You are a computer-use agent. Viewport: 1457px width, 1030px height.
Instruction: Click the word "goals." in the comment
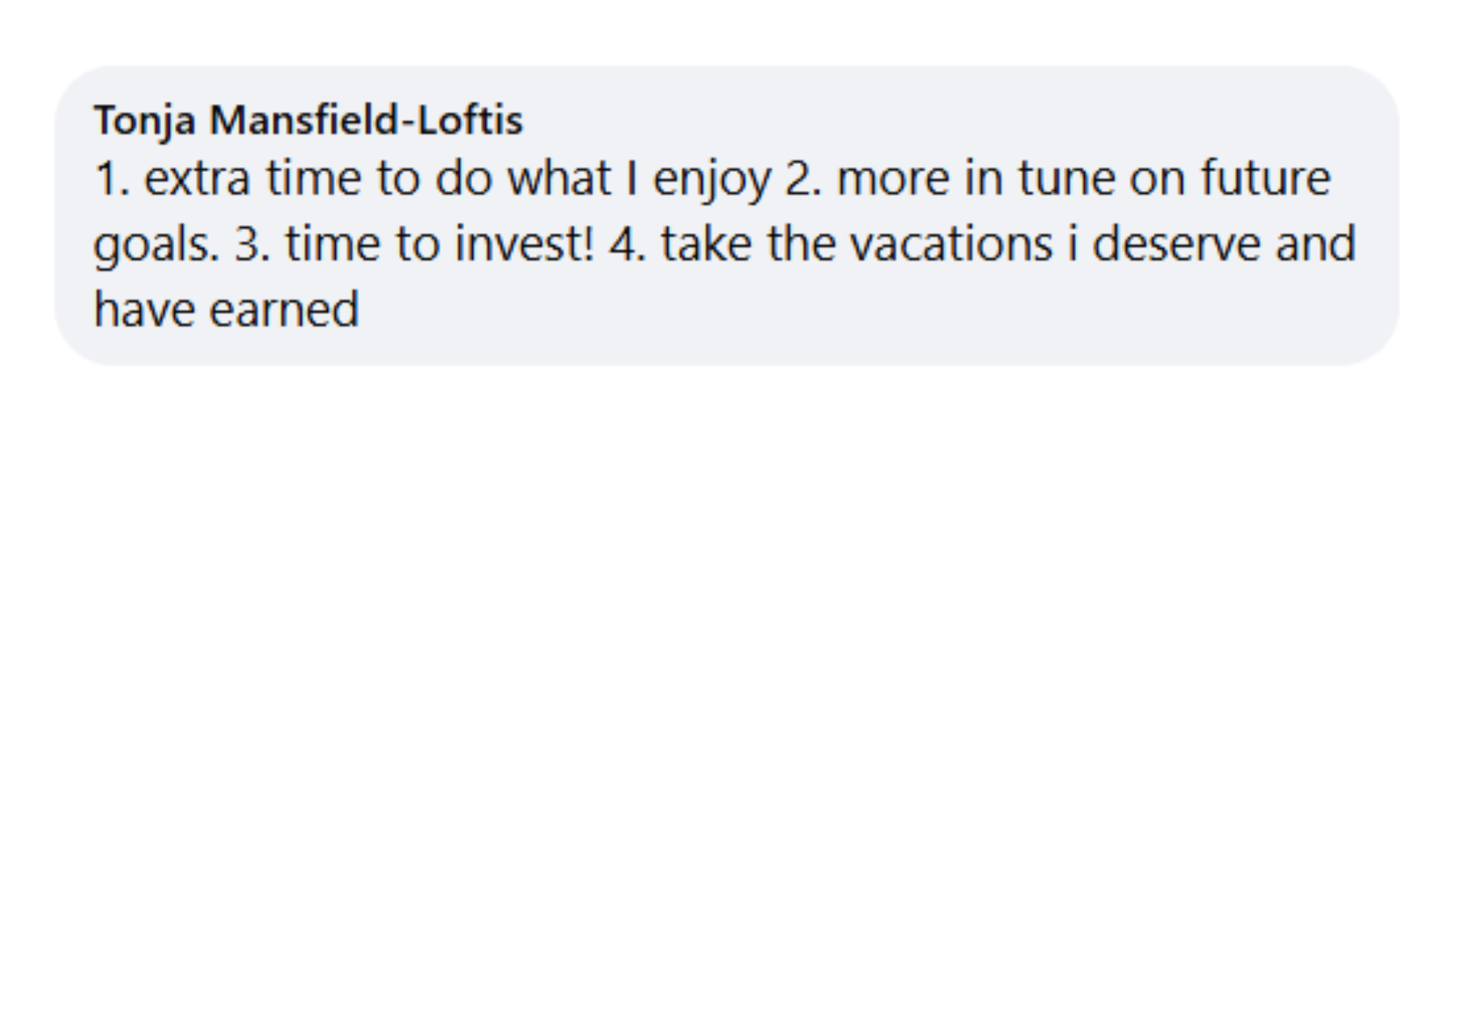156,245
